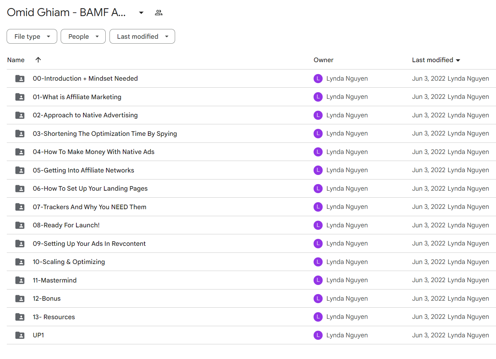Click folder icon for 09-Setting Up Your Ads
496x359 pixels.
(x=20, y=244)
